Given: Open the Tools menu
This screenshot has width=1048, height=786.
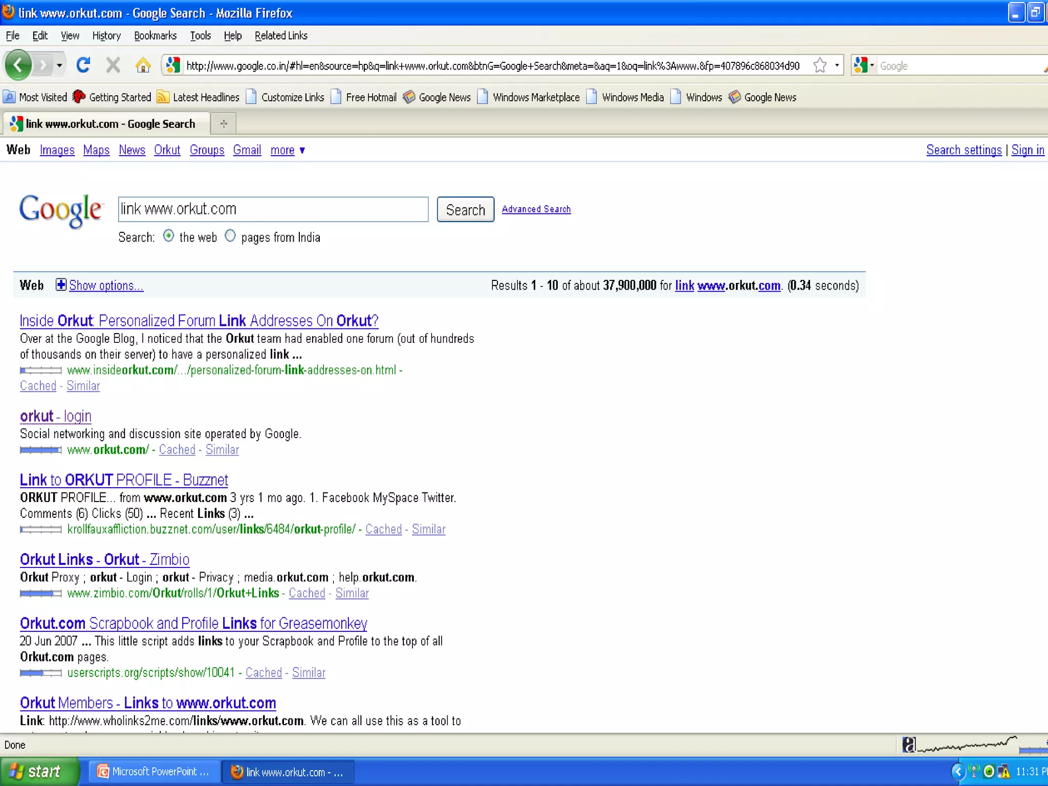Looking at the screenshot, I should [200, 35].
